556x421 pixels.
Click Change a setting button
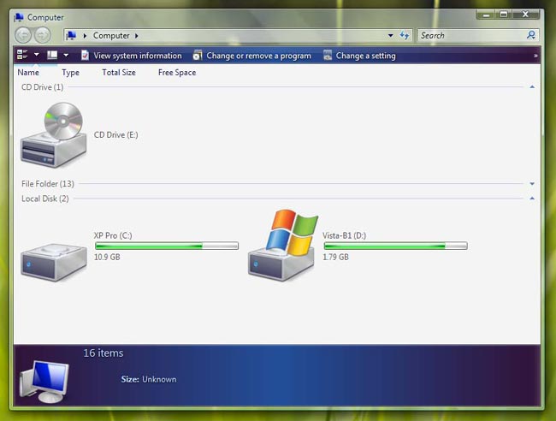359,56
